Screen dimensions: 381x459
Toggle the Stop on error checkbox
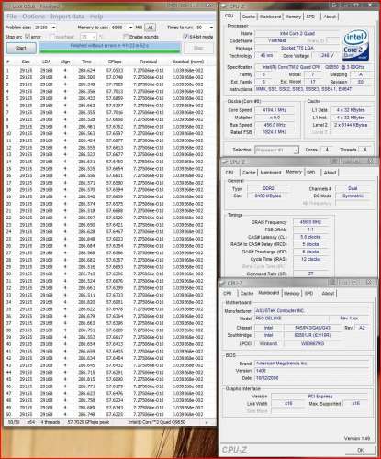click(28, 37)
